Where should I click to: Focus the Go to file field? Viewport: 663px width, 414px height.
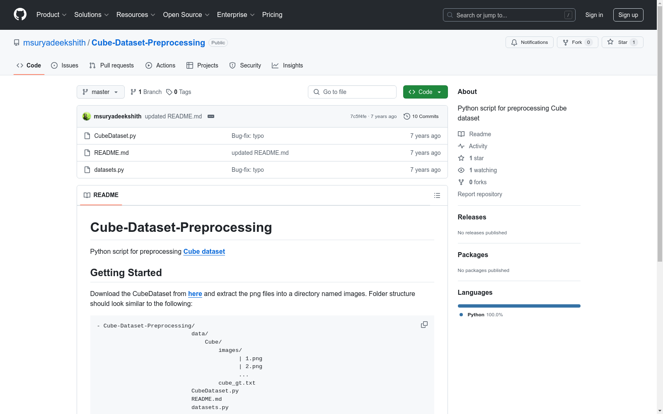click(352, 92)
